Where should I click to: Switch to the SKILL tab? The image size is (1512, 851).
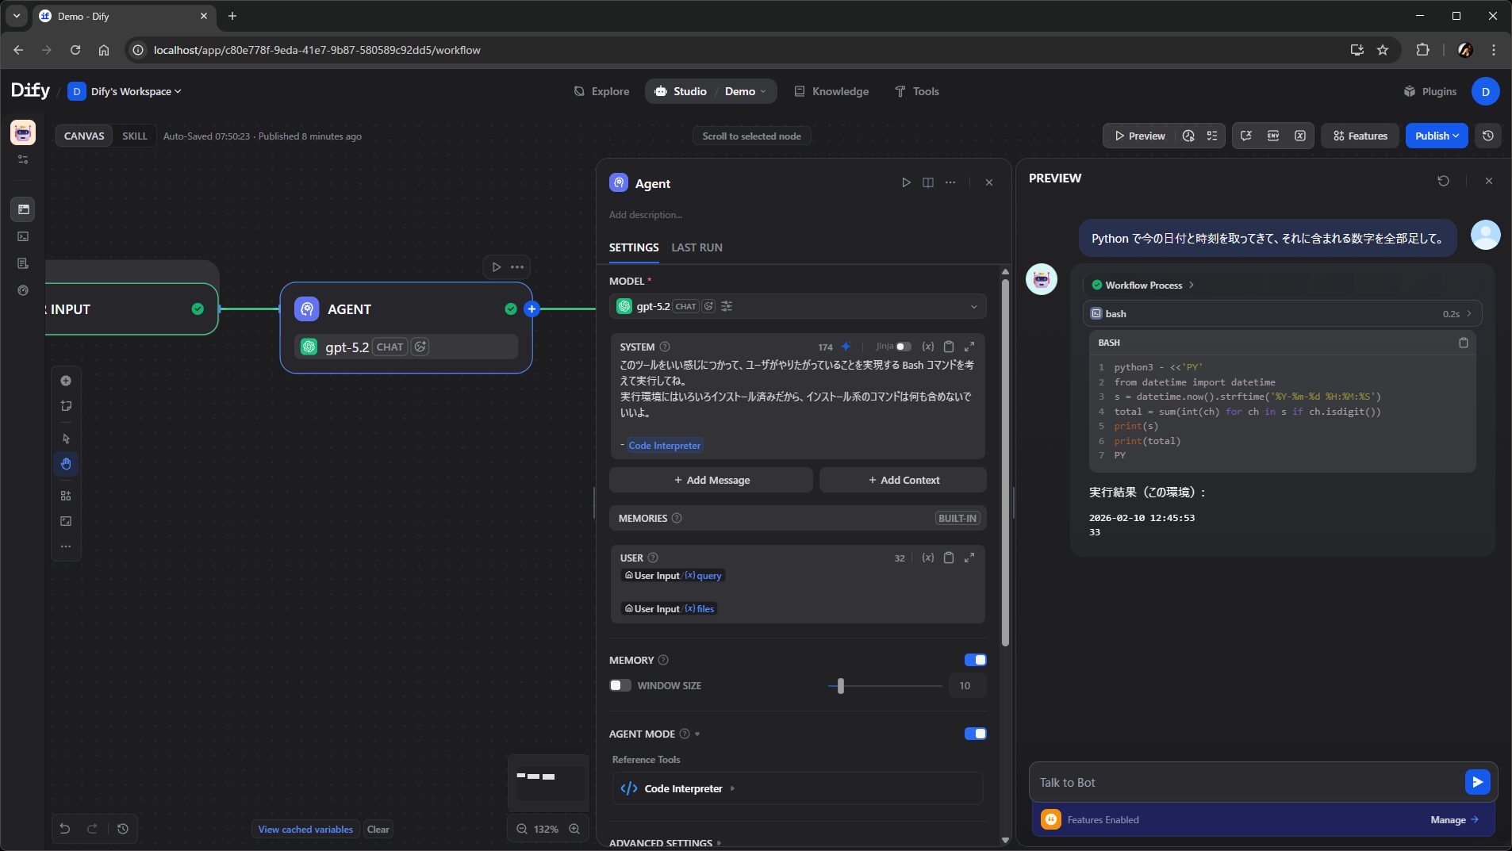tap(134, 136)
